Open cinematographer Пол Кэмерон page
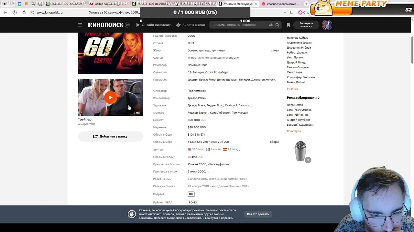The height and width of the screenshot is (232, 414). [x=197, y=91]
